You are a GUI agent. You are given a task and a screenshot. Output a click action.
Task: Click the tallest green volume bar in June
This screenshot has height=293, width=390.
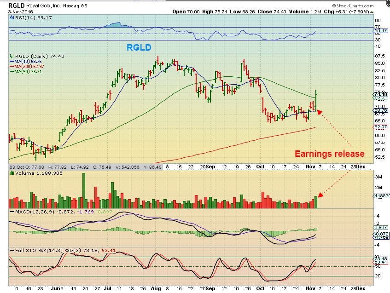[84, 190]
